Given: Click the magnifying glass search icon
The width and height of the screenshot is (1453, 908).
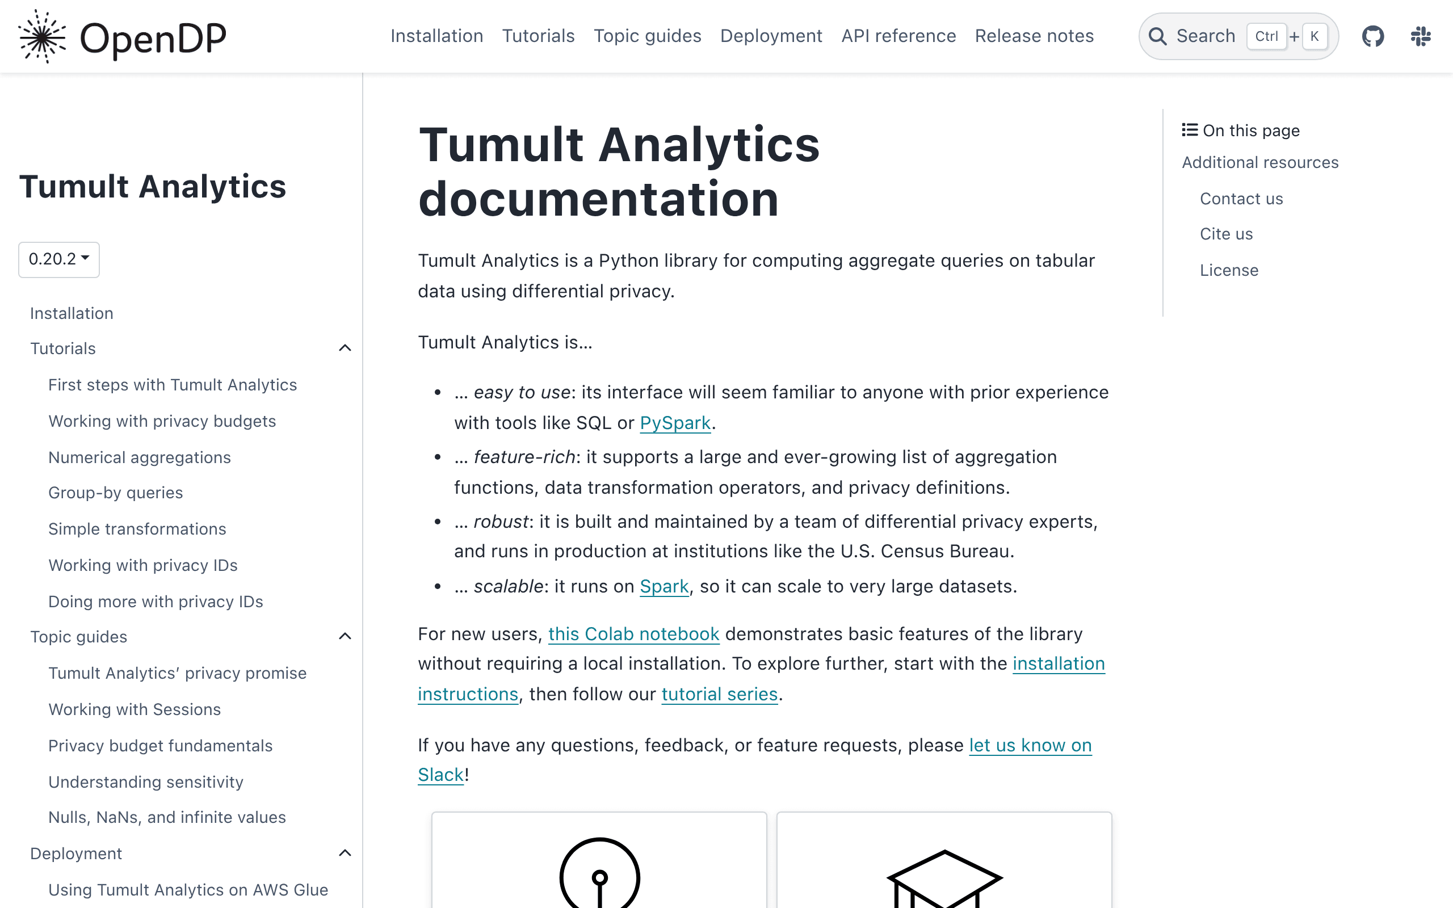Looking at the screenshot, I should click(x=1157, y=36).
